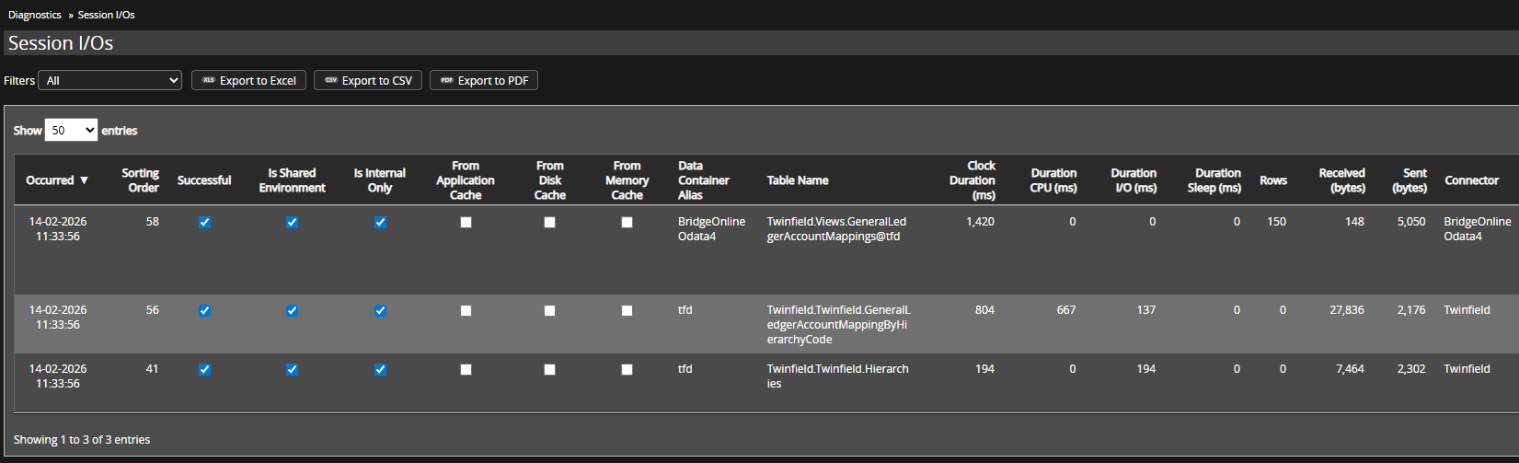
Task: Sort by Clock Duration (ms) column
Action: click(972, 180)
